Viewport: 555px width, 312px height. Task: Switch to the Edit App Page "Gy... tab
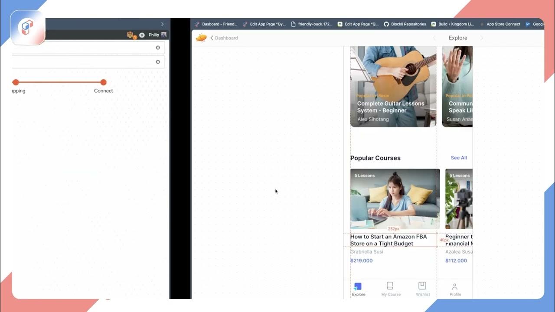click(264, 24)
